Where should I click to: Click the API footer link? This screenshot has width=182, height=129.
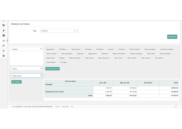coord(72,107)
